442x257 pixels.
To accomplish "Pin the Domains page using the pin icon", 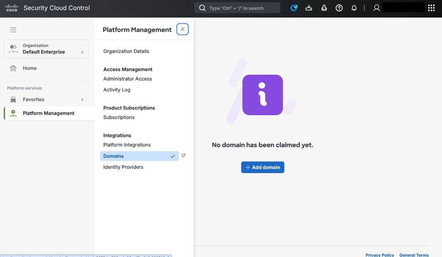I will click(183, 155).
